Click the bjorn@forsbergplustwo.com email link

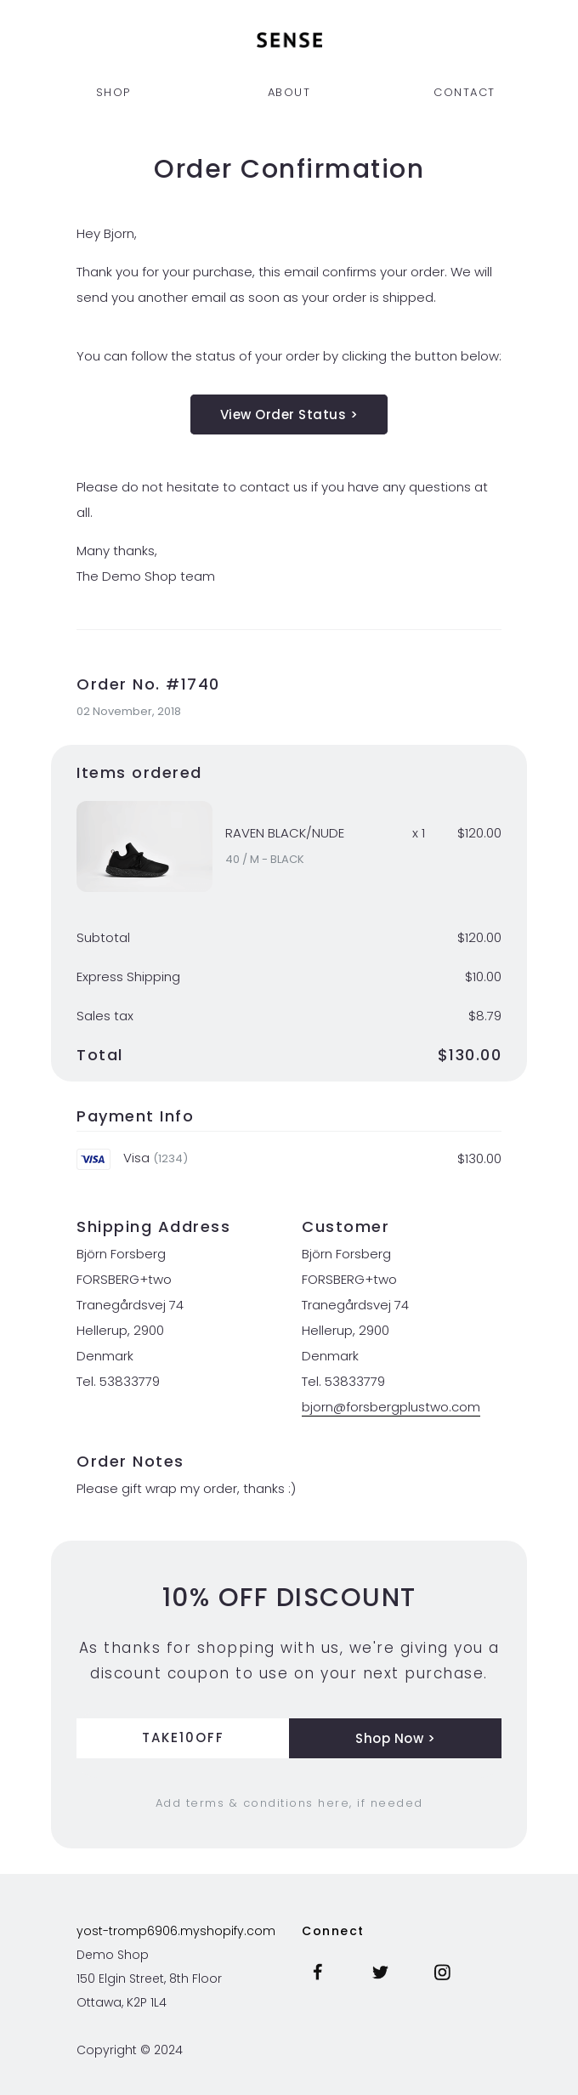coord(391,1407)
